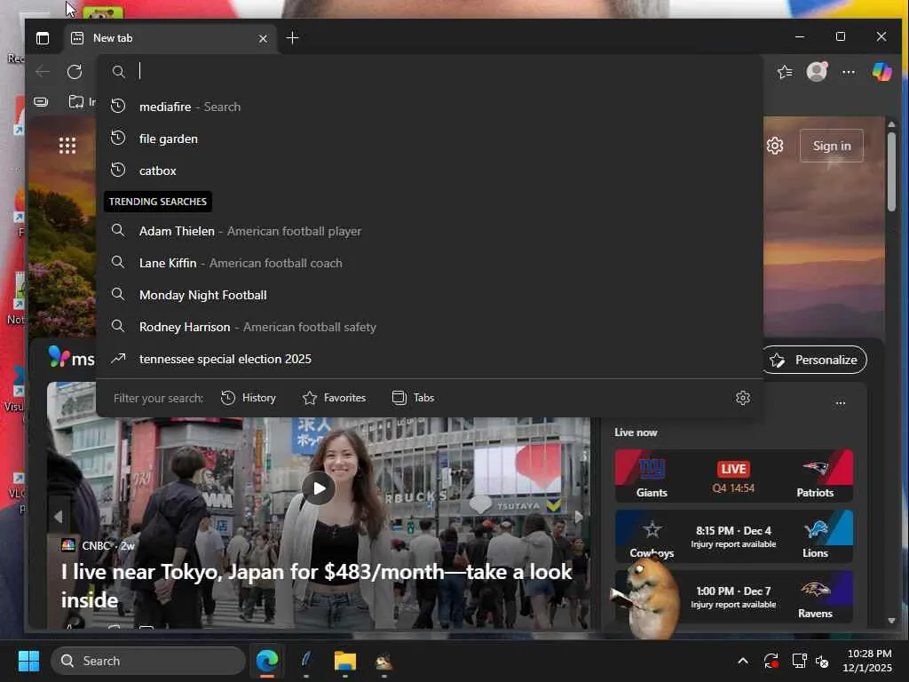Click the sync status tray icon

point(771,661)
